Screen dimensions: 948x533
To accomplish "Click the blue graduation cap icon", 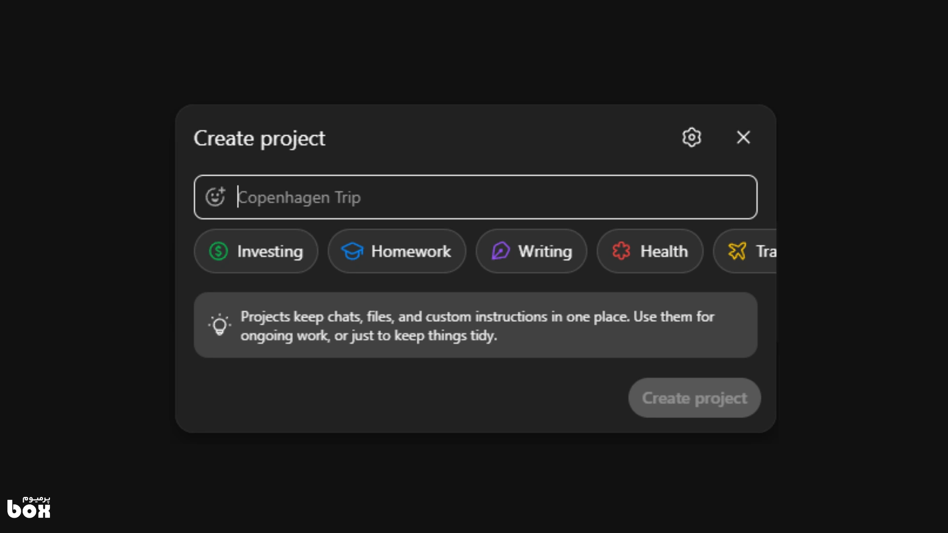I will pos(352,251).
